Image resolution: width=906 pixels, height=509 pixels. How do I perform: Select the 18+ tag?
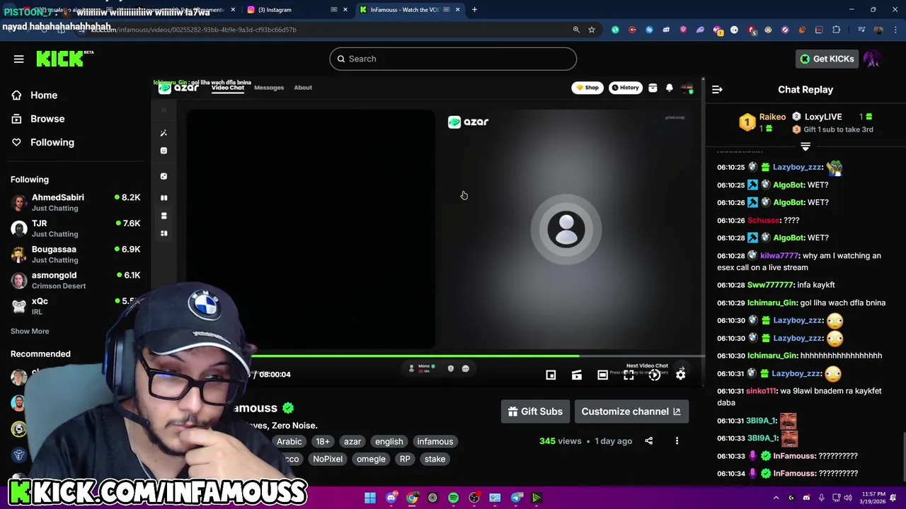point(323,441)
